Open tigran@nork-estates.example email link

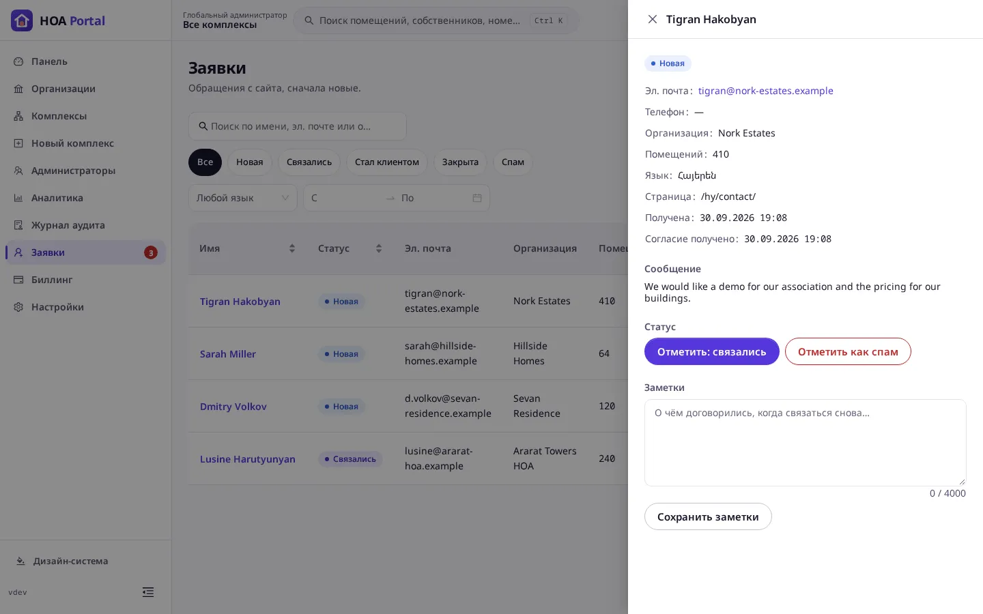[766, 91]
